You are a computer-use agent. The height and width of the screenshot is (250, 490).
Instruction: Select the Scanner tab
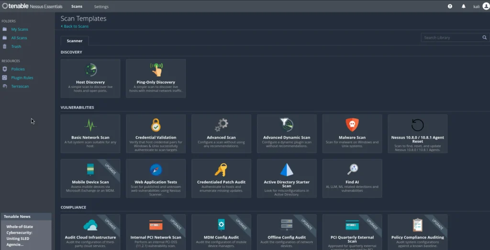click(x=75, y=41)
